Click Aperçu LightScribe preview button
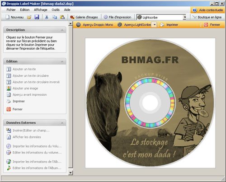Screen dimensions: 226x182 (134, 25)
